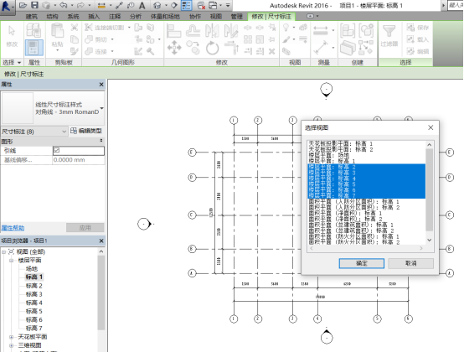Image resolution: width=464 pixels, height=352 pixels.
Task: Open the type selector dropdown arrow
Action: point(102,108)
